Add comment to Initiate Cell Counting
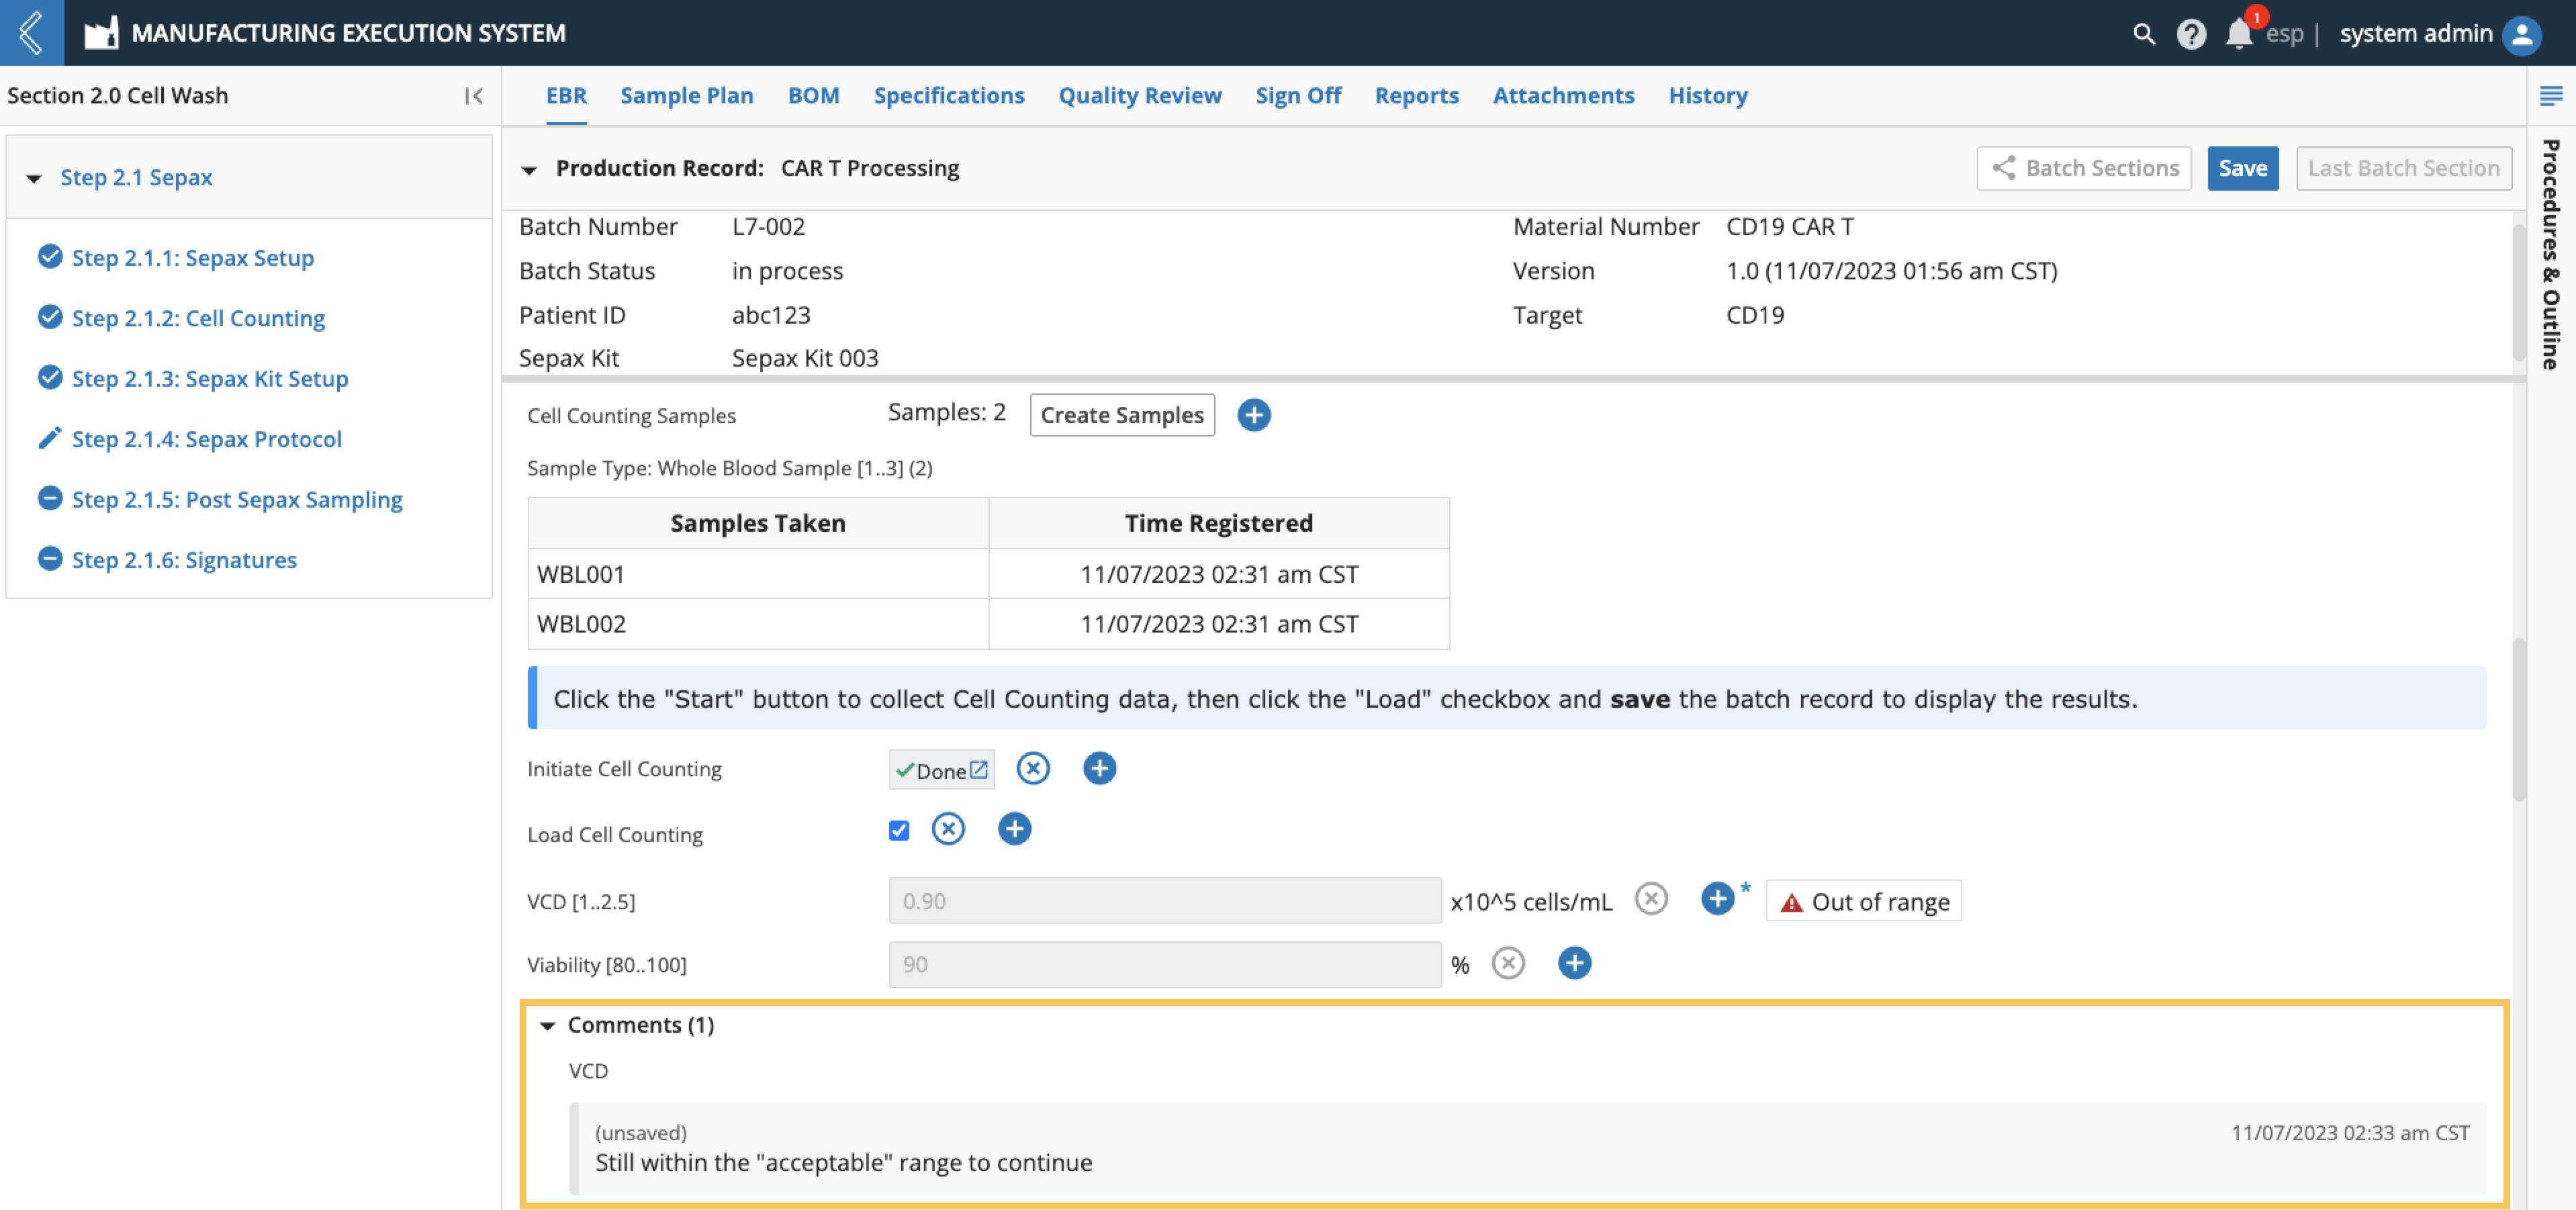The height and width of the screenshot is (1210, 2576). (1099, 768)
